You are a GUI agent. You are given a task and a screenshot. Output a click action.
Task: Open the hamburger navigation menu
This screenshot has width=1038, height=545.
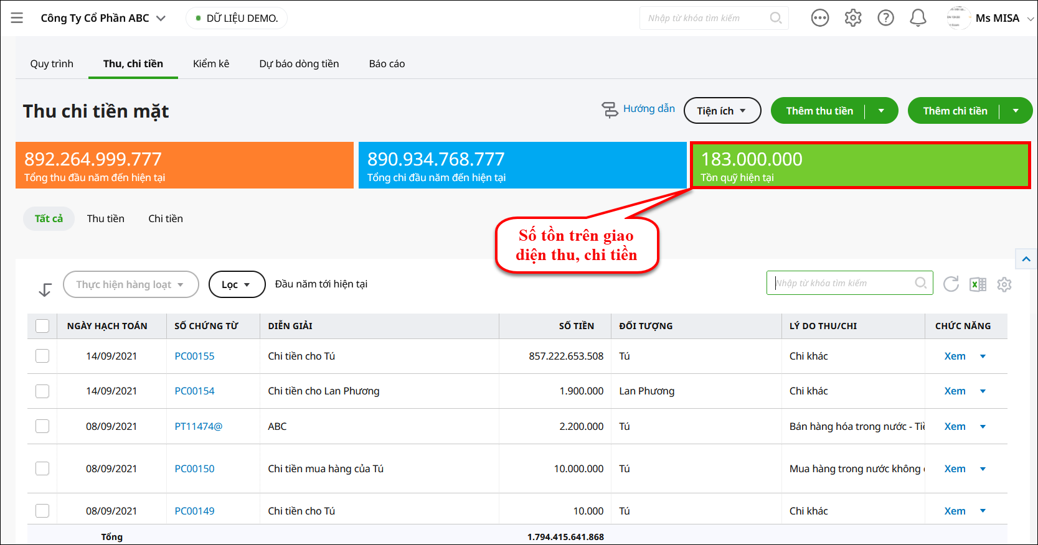pos(17,18)
